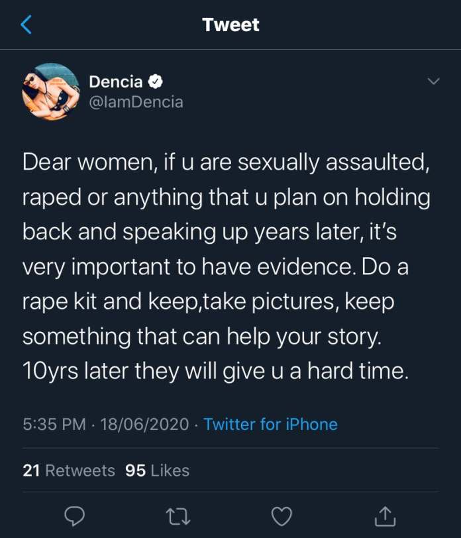Tap the back arrow
This screenshot has width=461, height=538.
(x=26, y=25)
